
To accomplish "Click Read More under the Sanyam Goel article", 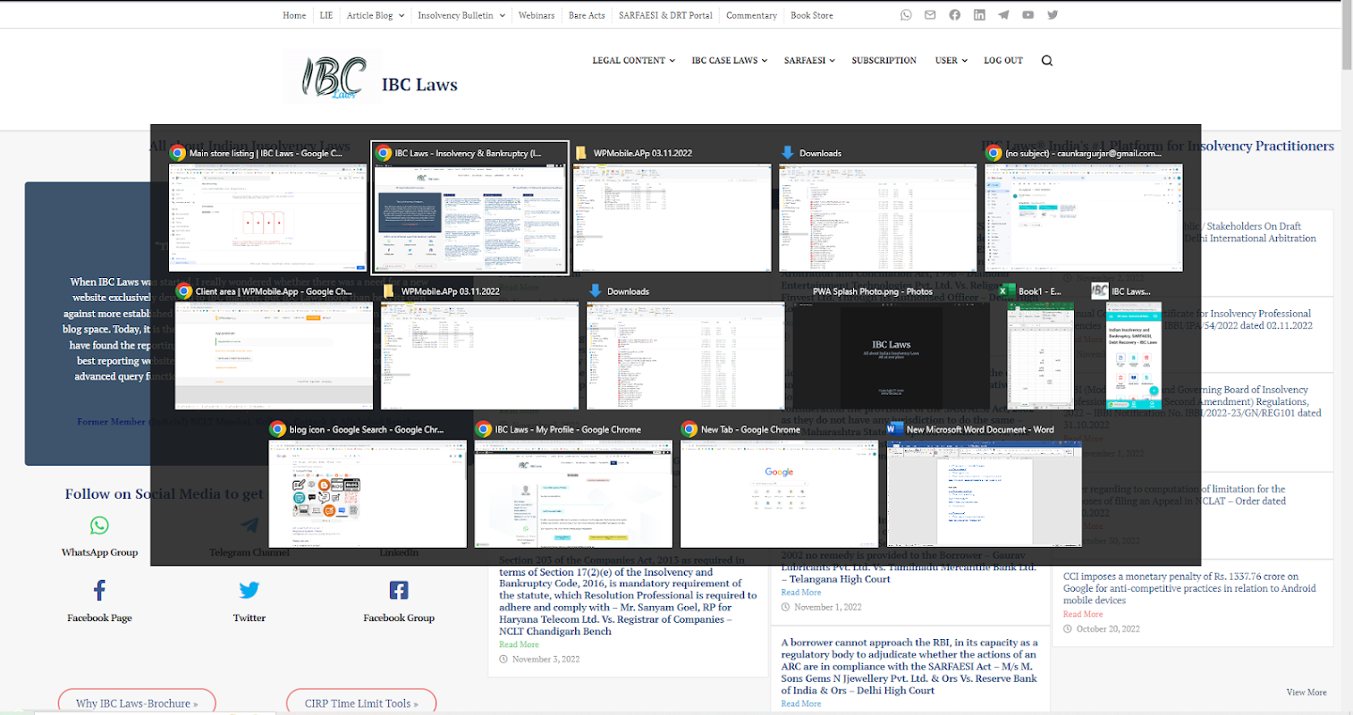I will tap(519, 644).
